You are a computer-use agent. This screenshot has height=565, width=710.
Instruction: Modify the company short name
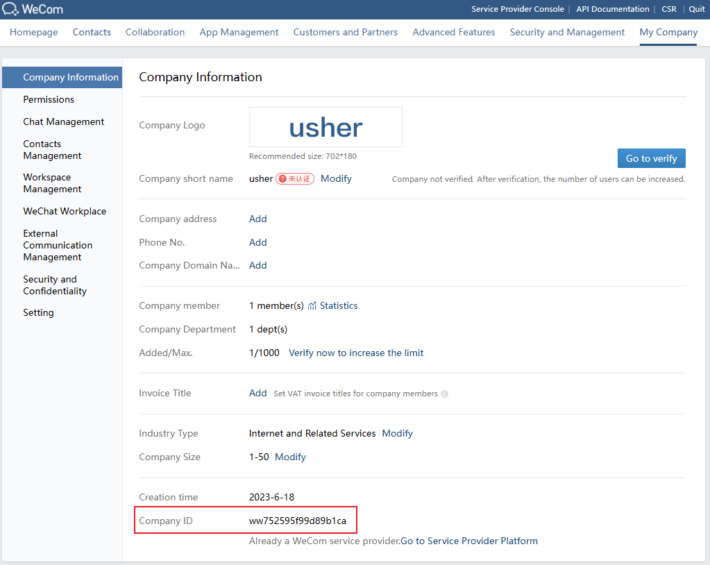(336, 179)
